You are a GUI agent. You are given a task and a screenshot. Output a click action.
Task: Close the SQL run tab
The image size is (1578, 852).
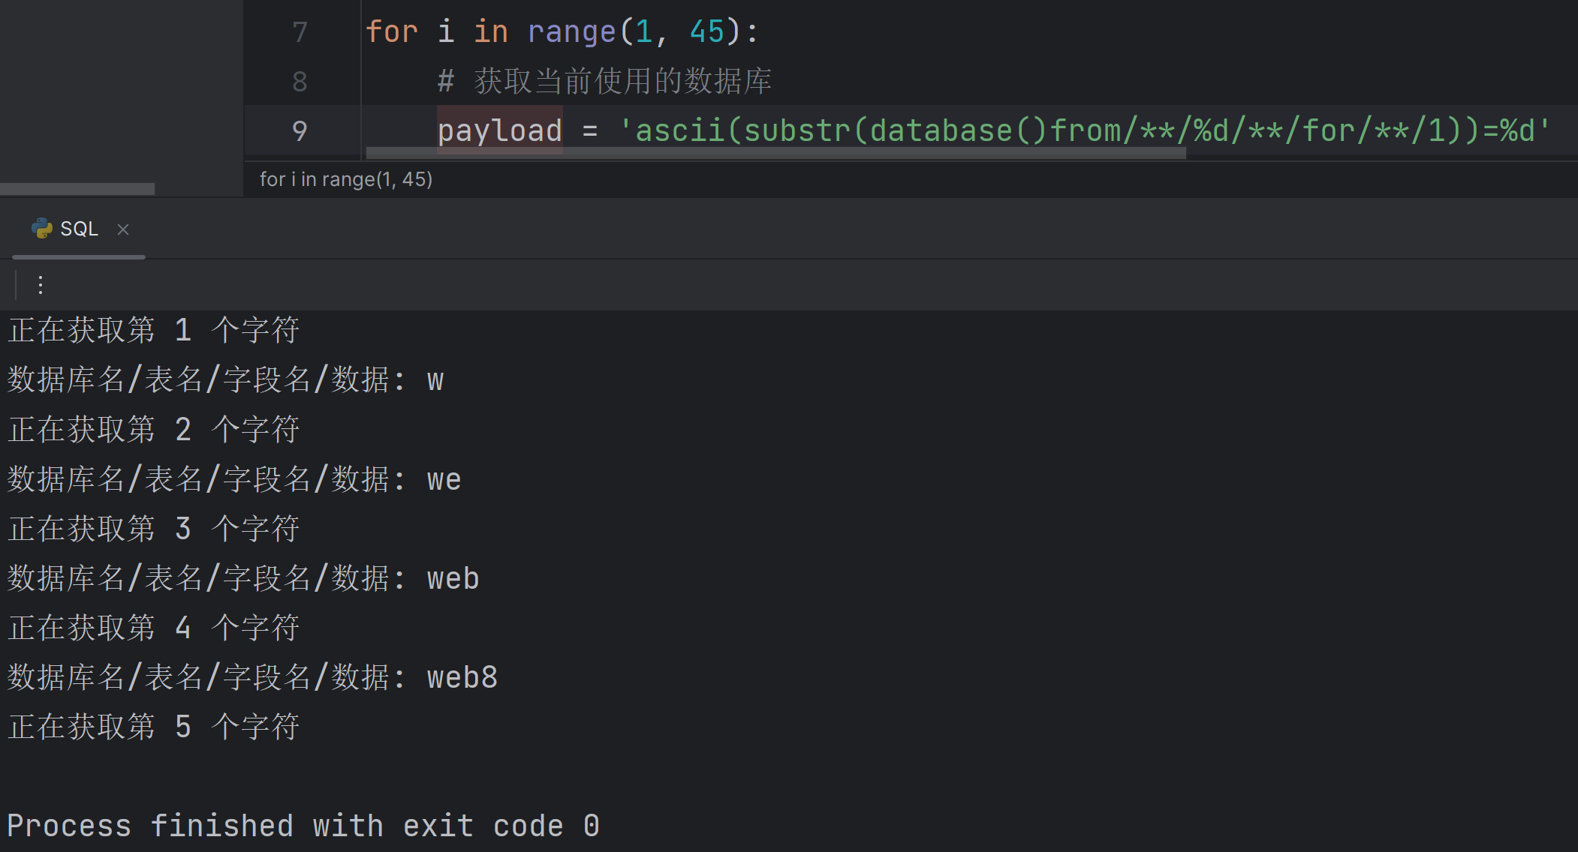(123, 229)
